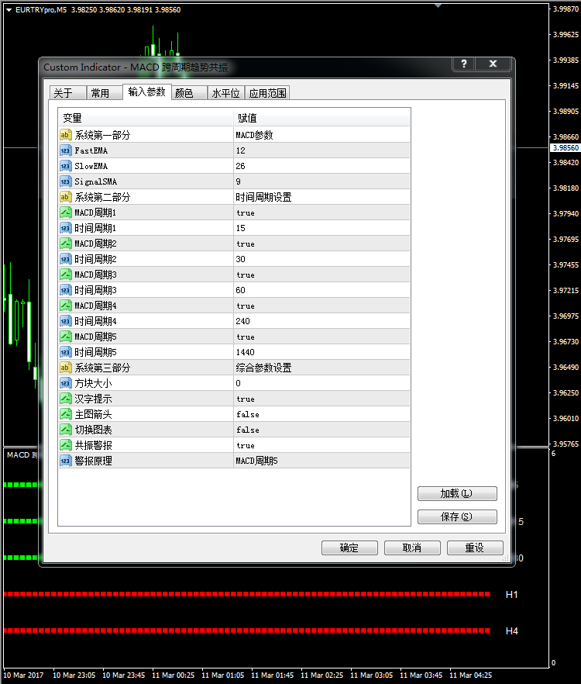Click the integer icon beside FastEMA
Viewport: 581px width, 684px height.
[x=65, y=150]
